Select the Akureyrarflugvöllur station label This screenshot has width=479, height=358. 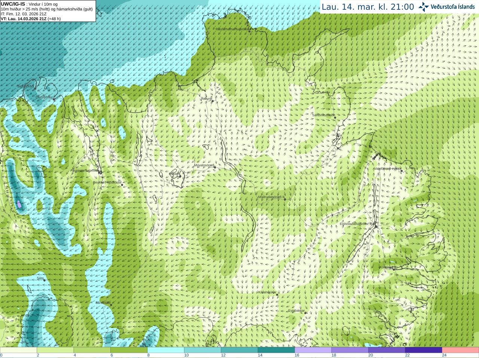coord(85,170)
